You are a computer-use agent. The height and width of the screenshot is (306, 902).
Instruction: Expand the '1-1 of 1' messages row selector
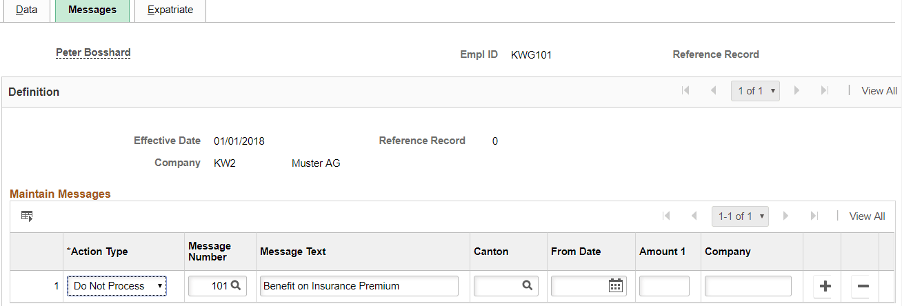[740, 216]
